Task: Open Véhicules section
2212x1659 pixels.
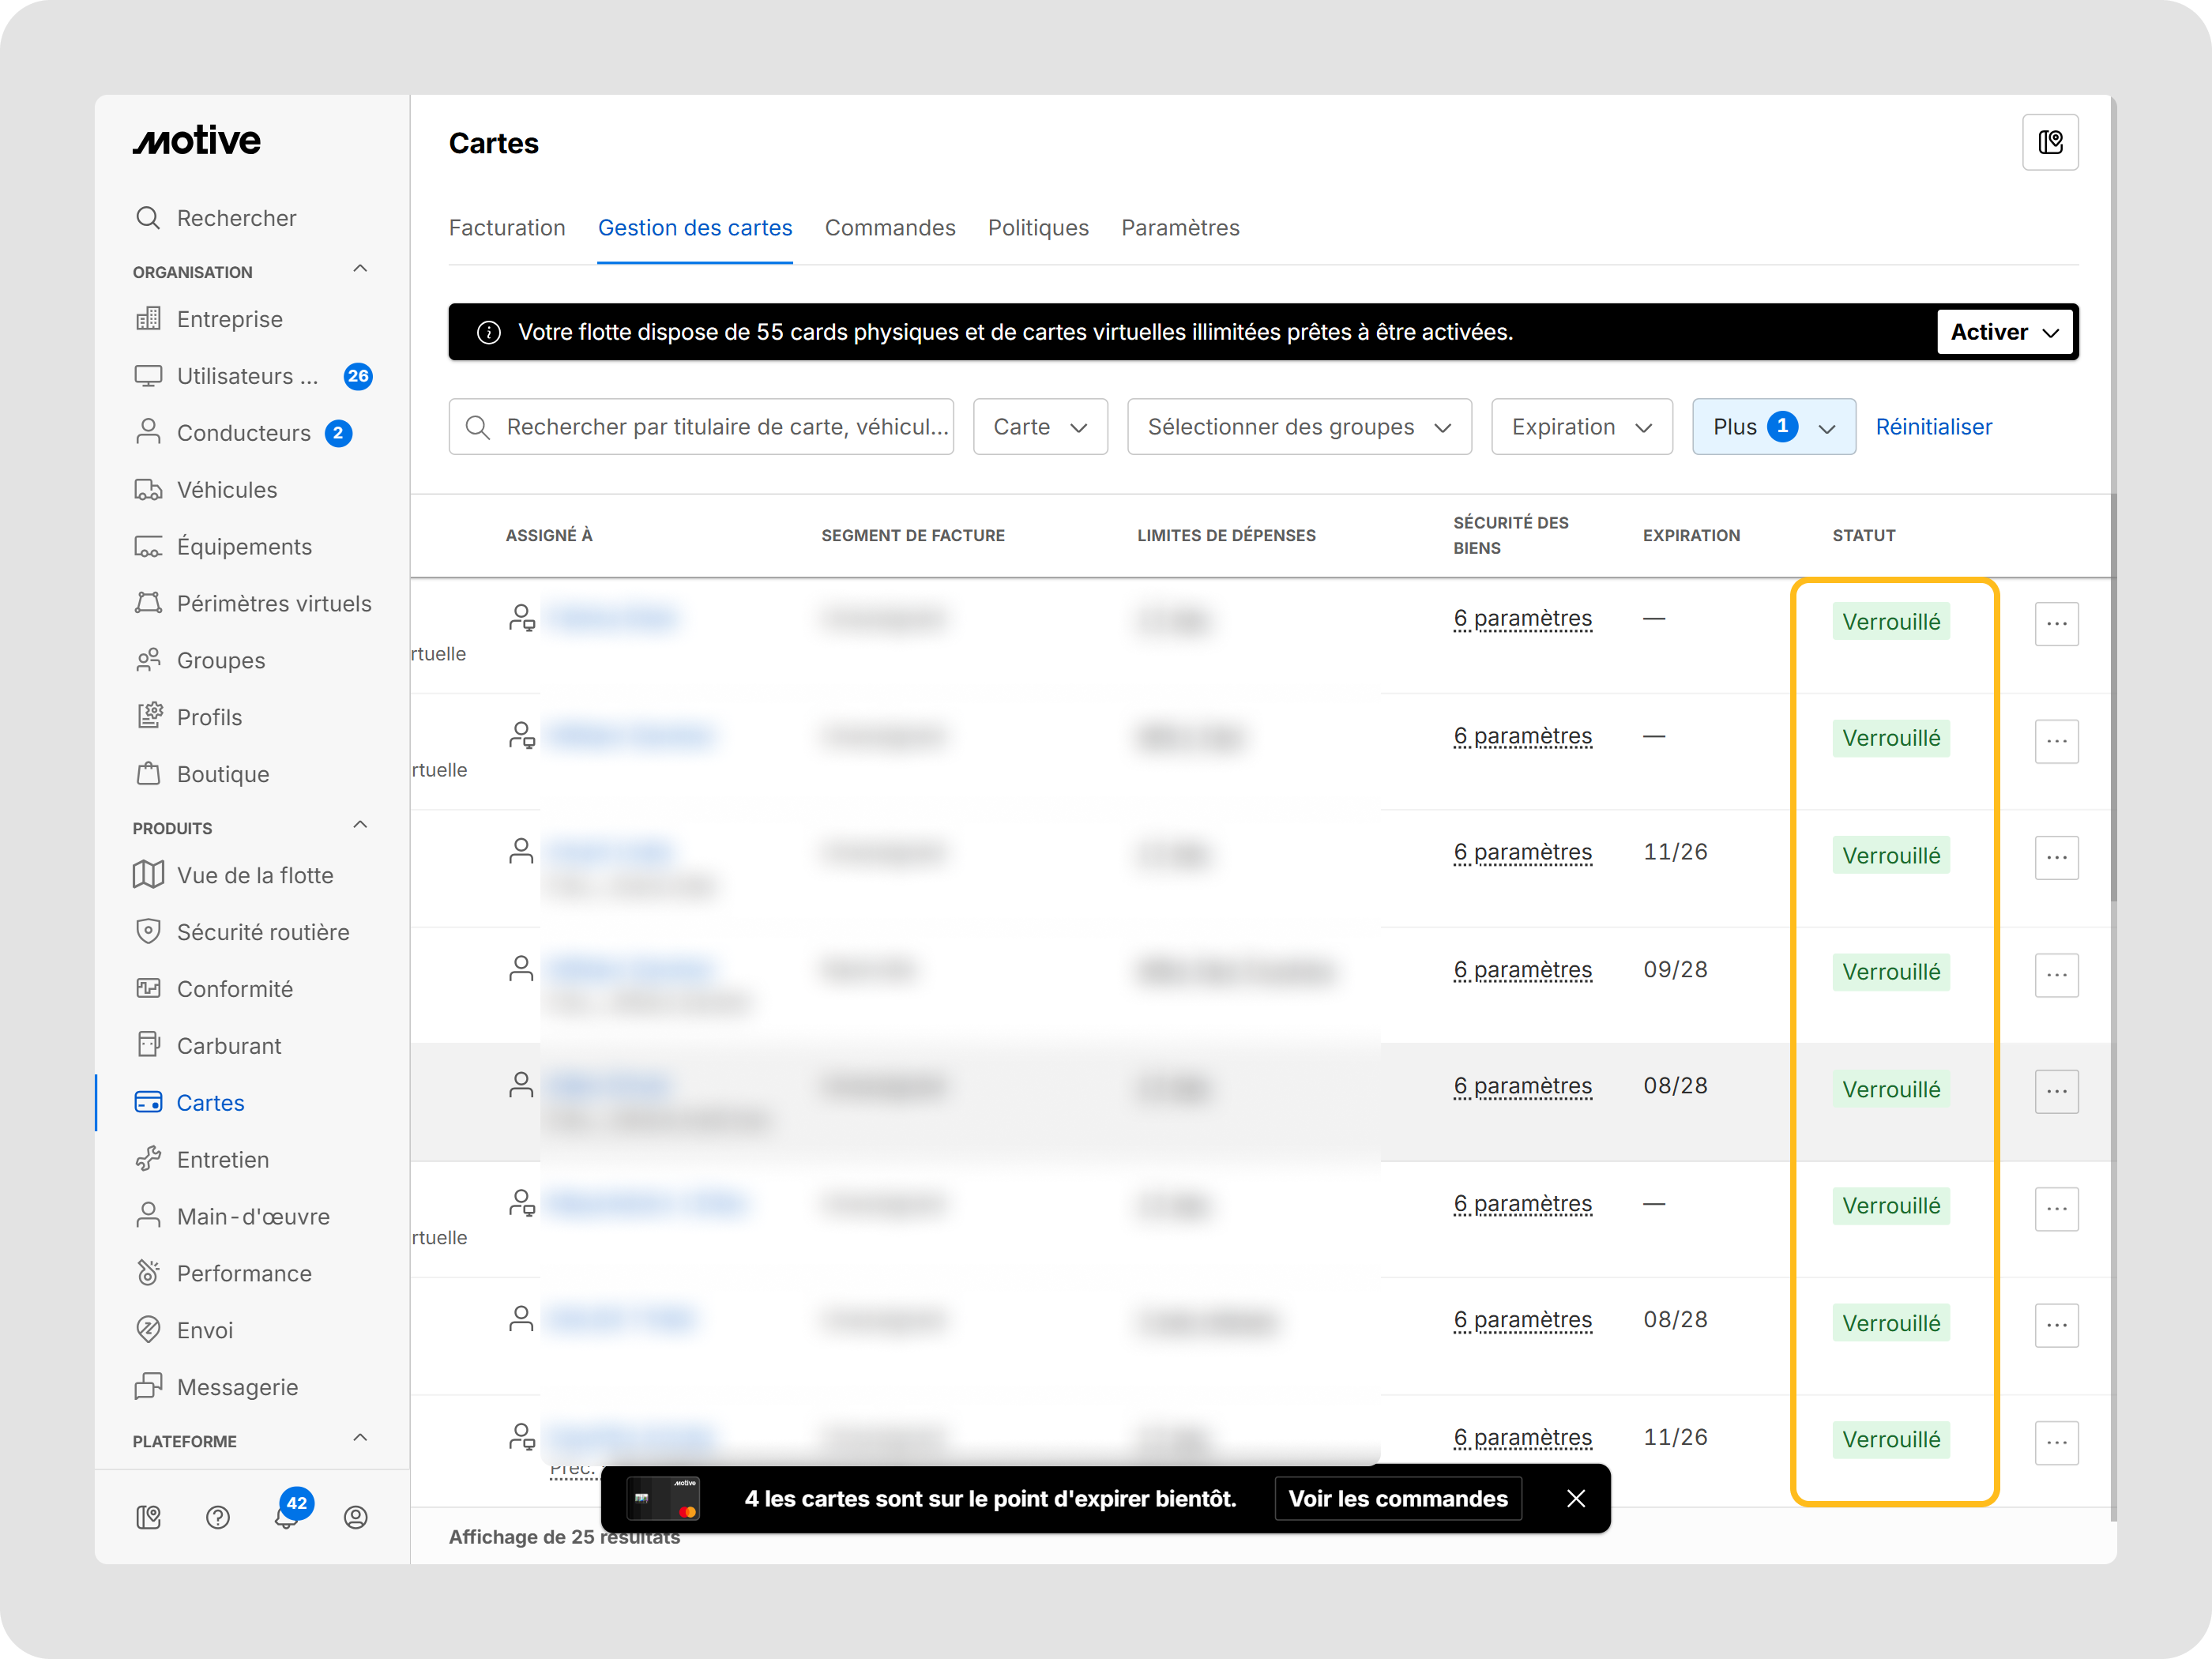Action: (x=206, y=490)
